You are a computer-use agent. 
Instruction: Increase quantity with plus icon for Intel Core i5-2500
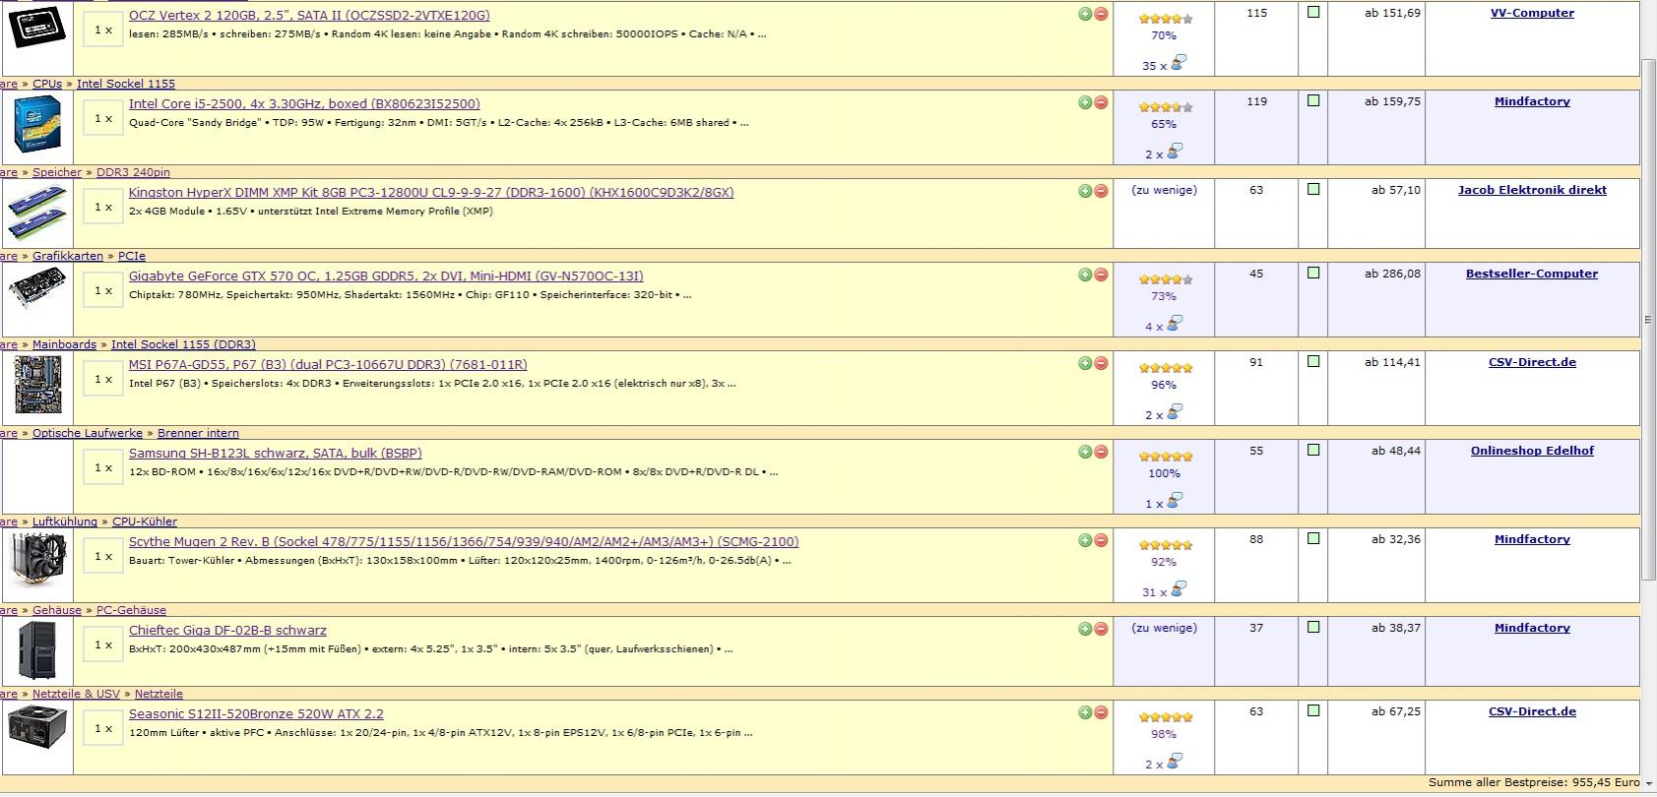coord(1085,102)
